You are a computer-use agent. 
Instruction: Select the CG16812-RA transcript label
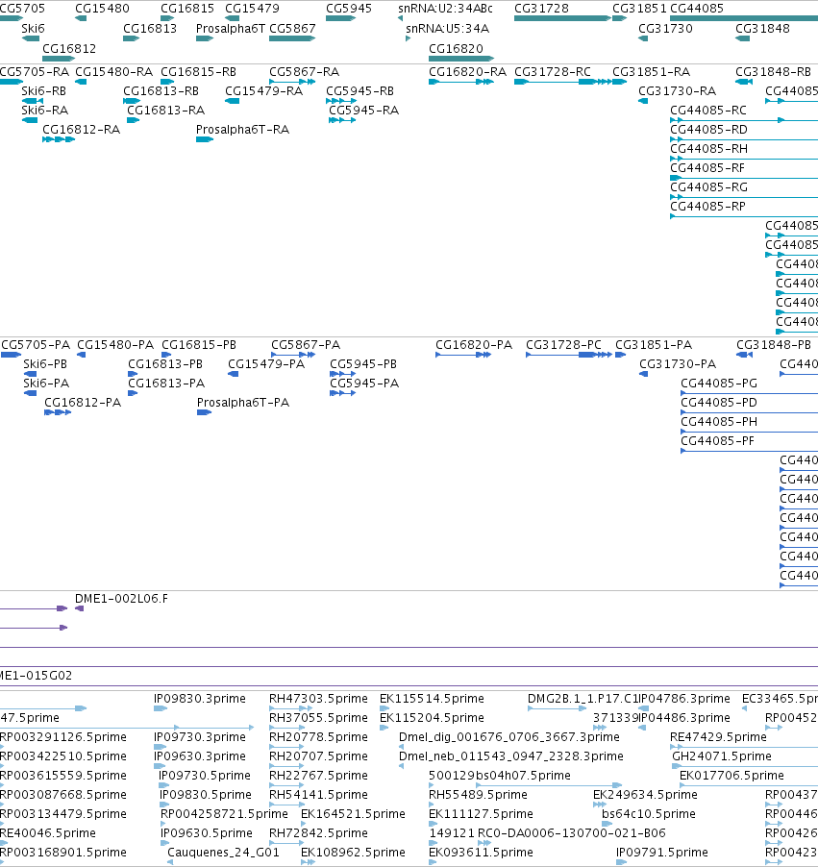tap(82, 130)
